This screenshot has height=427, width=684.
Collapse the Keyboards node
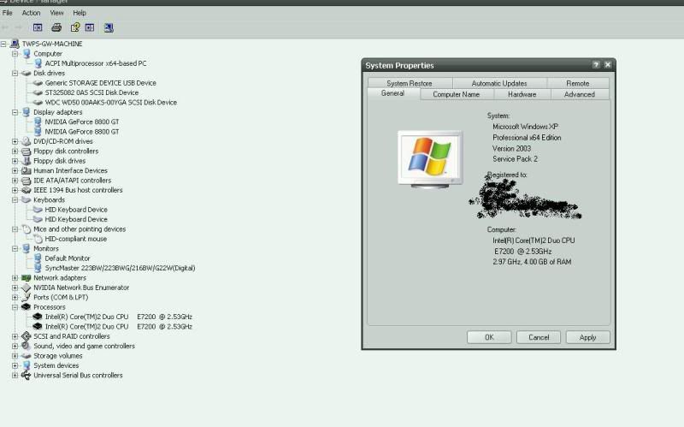pos(15,200)
